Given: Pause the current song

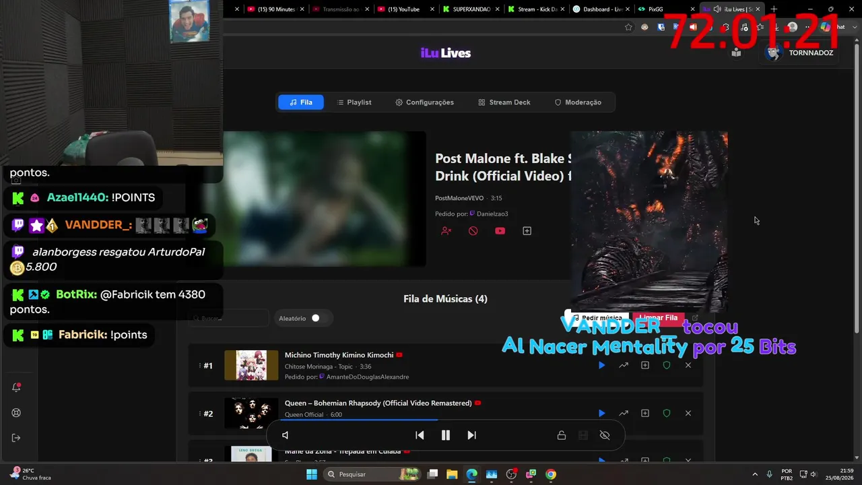Looking at the screenshot, I should point(445,435).
